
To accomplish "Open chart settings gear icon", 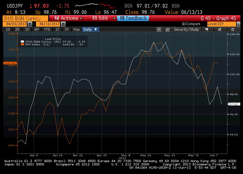I will tap(233, 29).
